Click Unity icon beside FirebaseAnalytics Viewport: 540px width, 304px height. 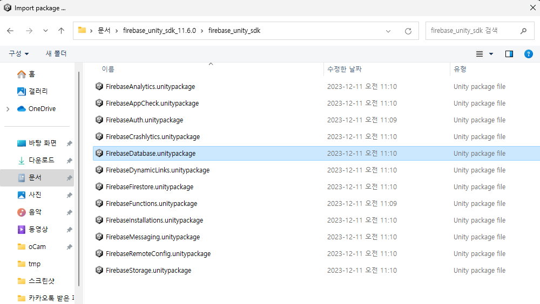[x=99, y=86]
